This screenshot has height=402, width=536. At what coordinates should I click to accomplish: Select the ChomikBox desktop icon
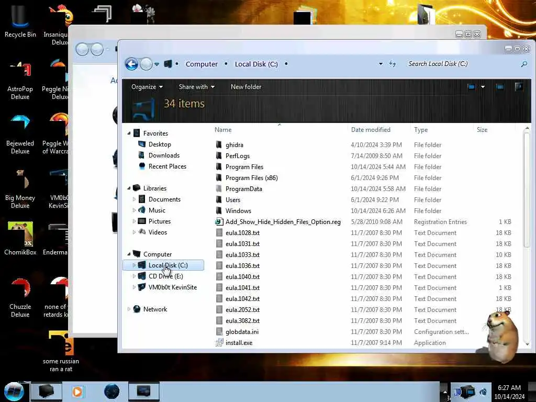(20, 239)
